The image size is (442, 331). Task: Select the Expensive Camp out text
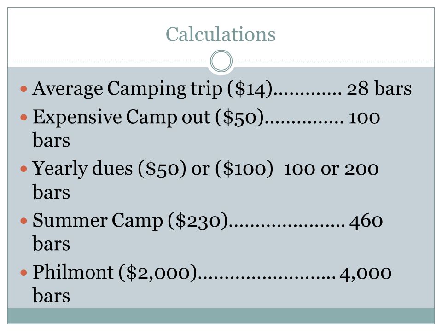[122, 117]
